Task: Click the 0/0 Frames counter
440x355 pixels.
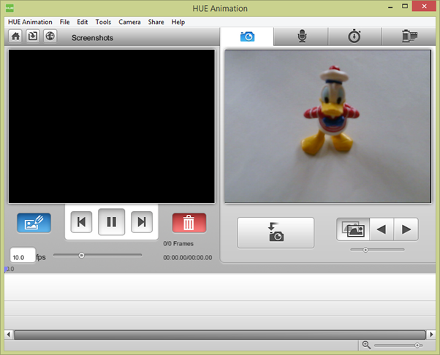Action: [178, 243]
